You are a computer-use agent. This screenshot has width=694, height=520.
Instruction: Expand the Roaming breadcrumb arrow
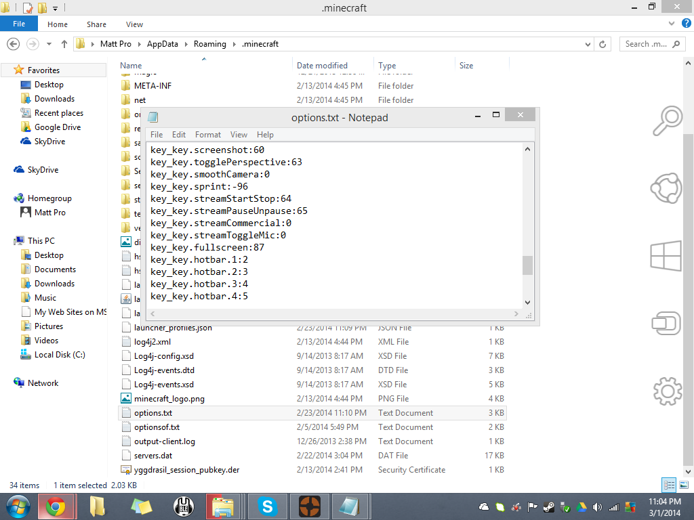[234, 44]
